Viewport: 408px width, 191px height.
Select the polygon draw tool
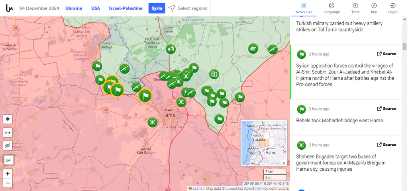click(8, 119)
